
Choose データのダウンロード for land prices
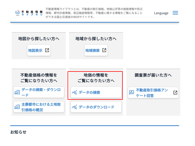coord(96,107)
